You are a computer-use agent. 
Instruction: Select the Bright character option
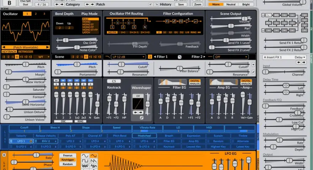click(246, 4)
